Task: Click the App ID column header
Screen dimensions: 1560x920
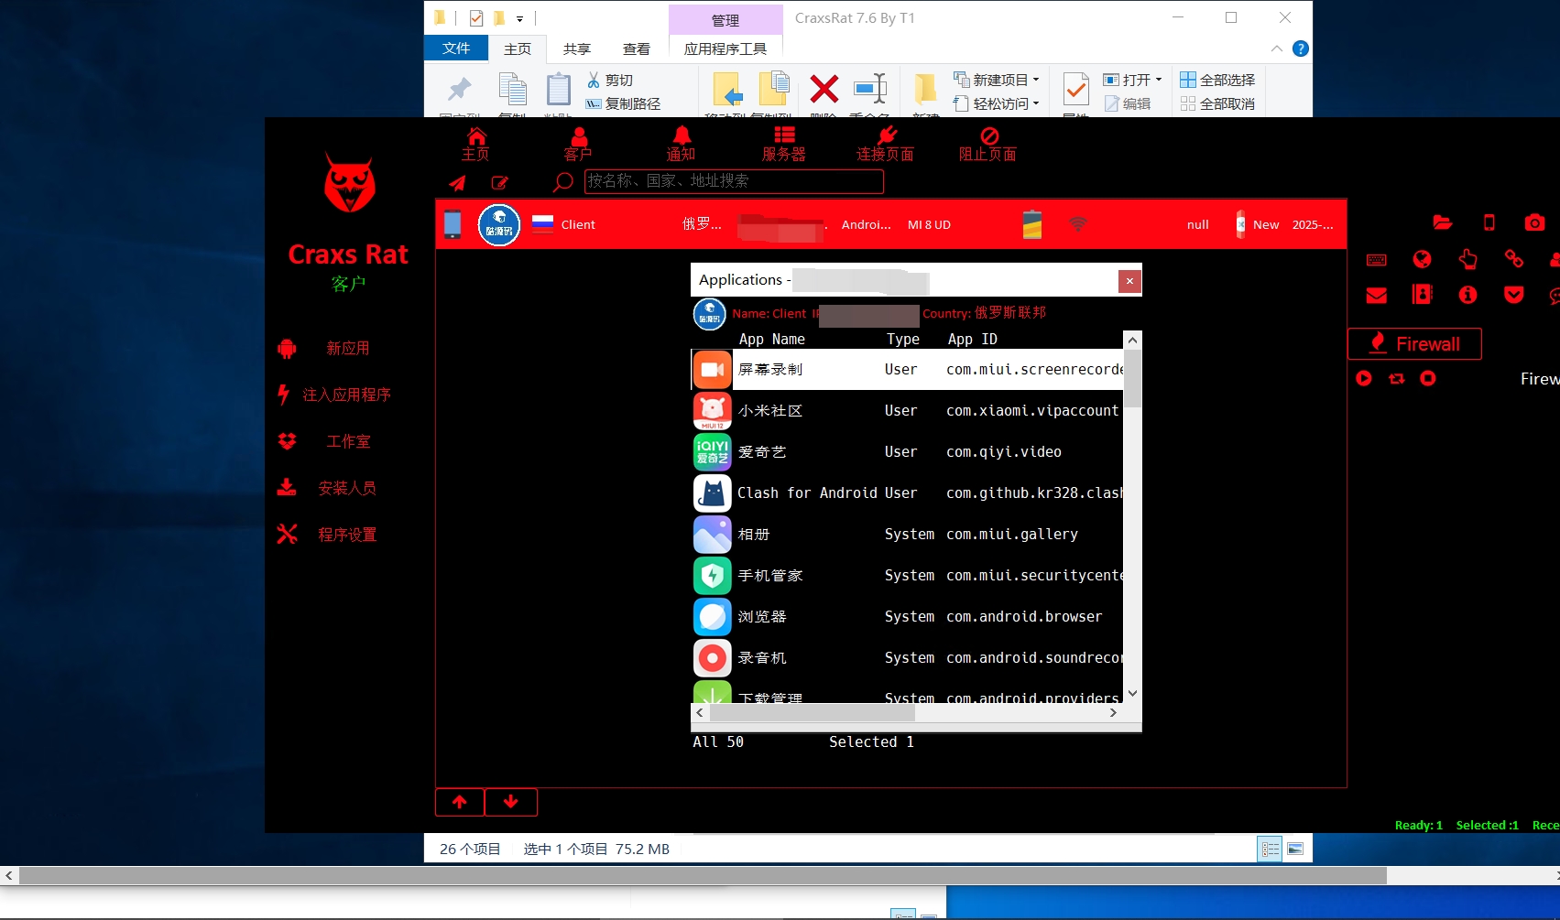Action: pos(972,340)
